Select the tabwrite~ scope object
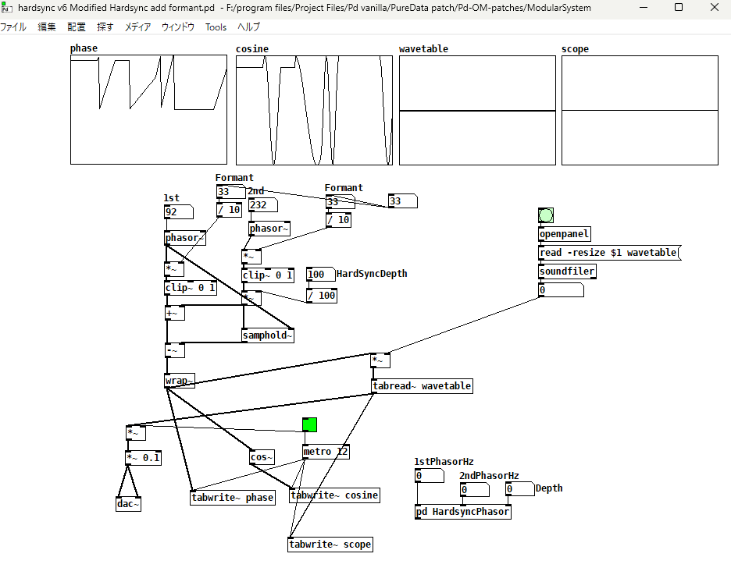731x582 pixels. tap(330, 544)
